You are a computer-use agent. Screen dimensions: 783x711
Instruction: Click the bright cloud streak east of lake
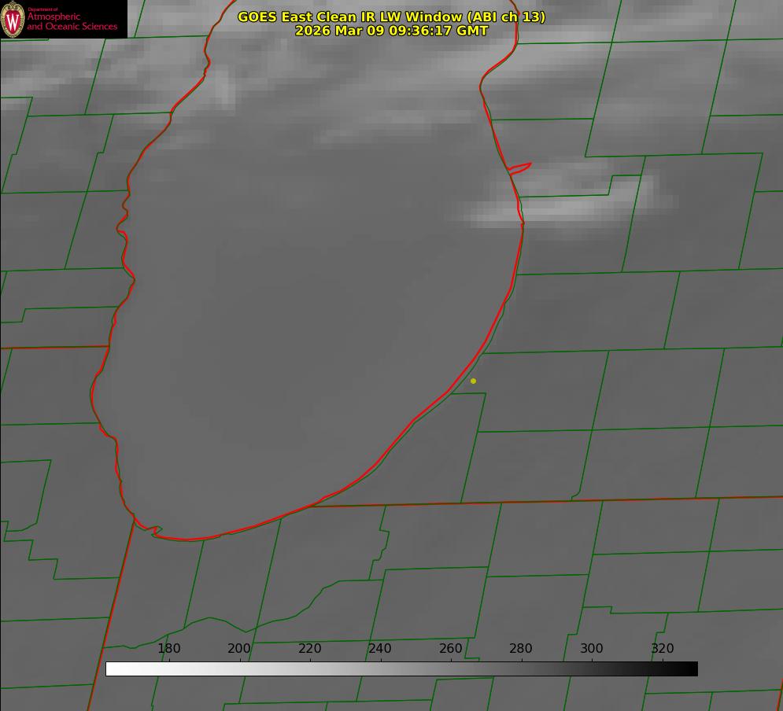point(567,206)
